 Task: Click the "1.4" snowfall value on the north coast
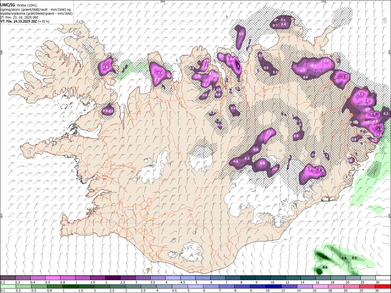tap(229, 59)
